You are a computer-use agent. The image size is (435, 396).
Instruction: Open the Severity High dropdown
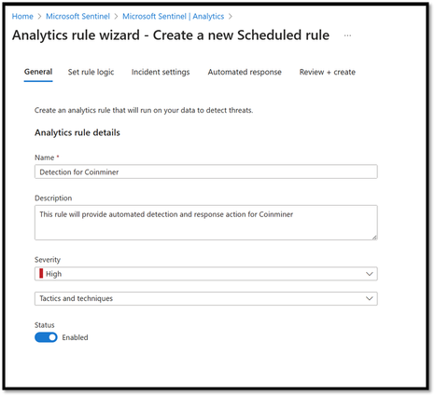point(206,274)
